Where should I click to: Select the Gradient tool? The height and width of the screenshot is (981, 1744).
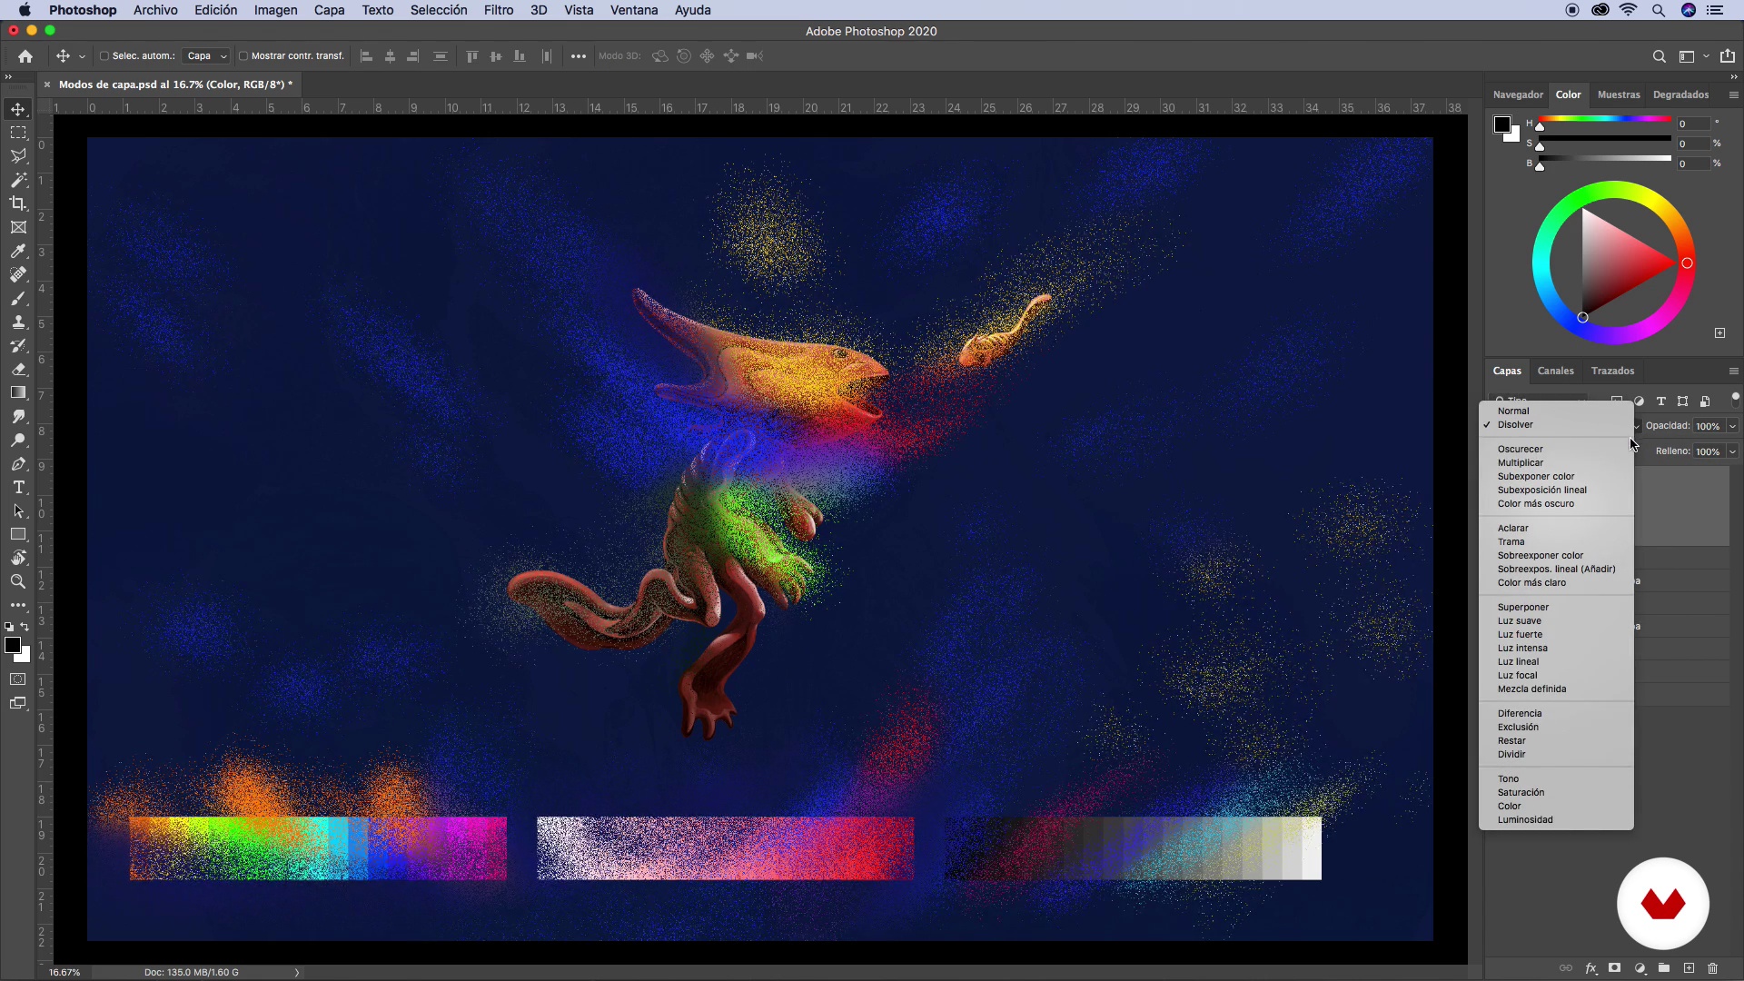click(18, 392)
